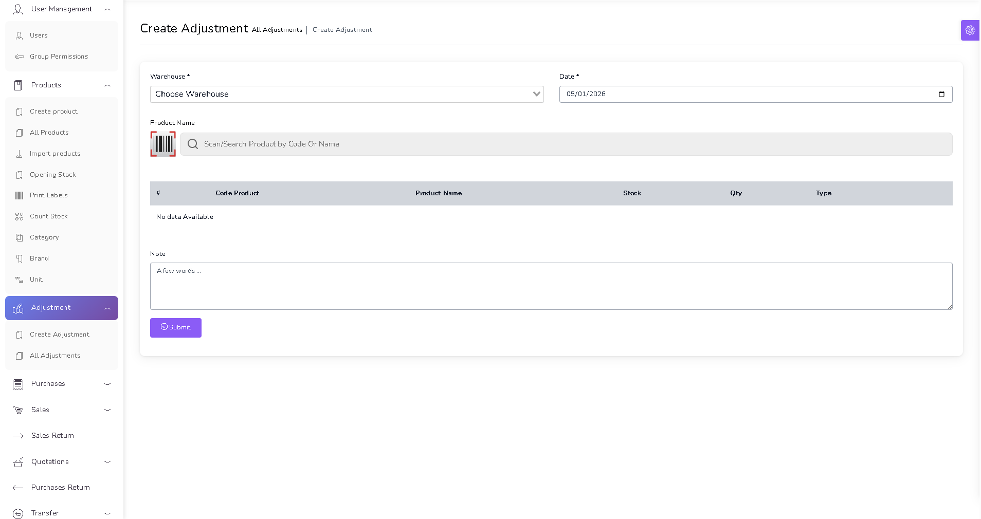
Task: Click the calendar picker icon in Date
Action: pyautogui.click(x=941, y=94)
